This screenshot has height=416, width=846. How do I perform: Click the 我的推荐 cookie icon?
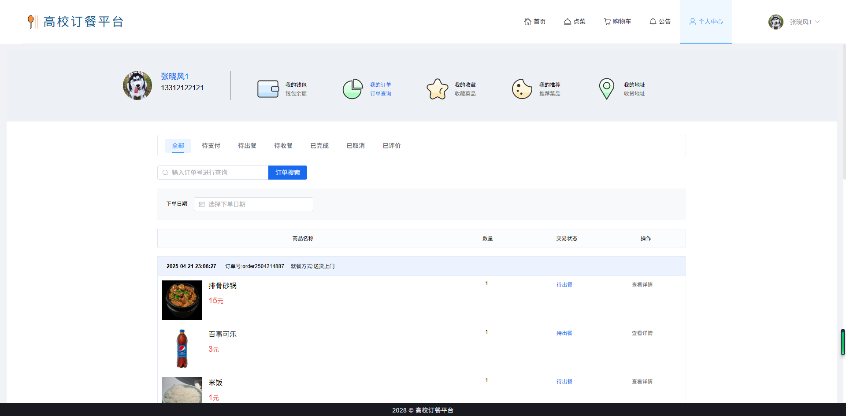pos(522,88)
